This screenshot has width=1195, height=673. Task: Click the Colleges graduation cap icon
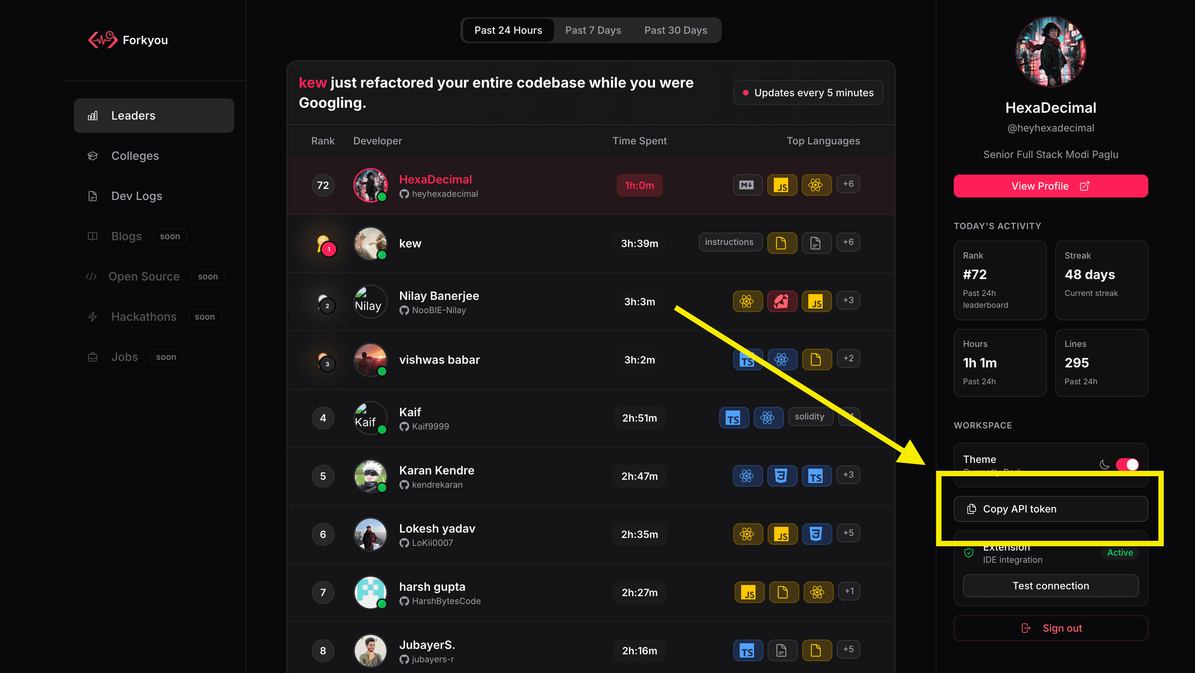click(93, 156)
